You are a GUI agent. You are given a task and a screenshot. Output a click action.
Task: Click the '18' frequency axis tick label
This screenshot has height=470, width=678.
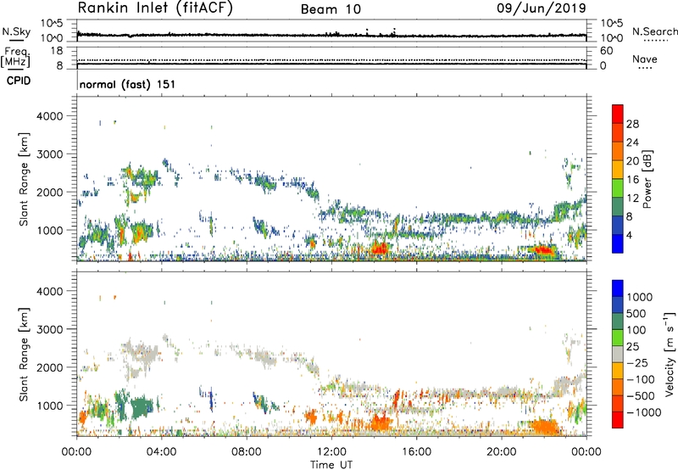point(57,51)
